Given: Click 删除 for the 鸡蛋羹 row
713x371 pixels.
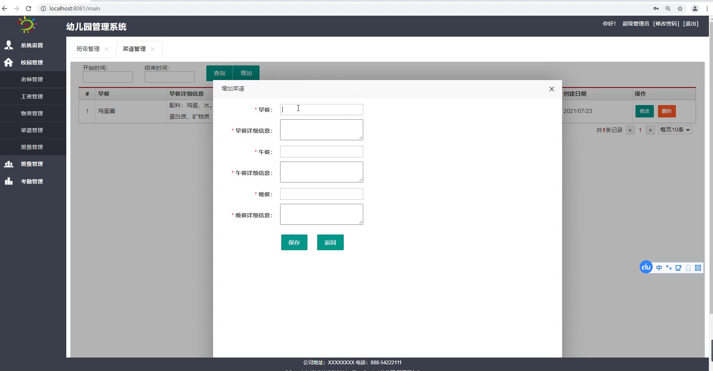Looking at the screenshot, I should 667,111.
